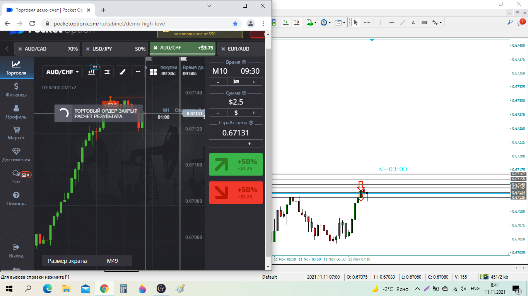Switch to the USD/JPY asset tab
Screen dimensions: 528x296
click(x=115, y=49)
